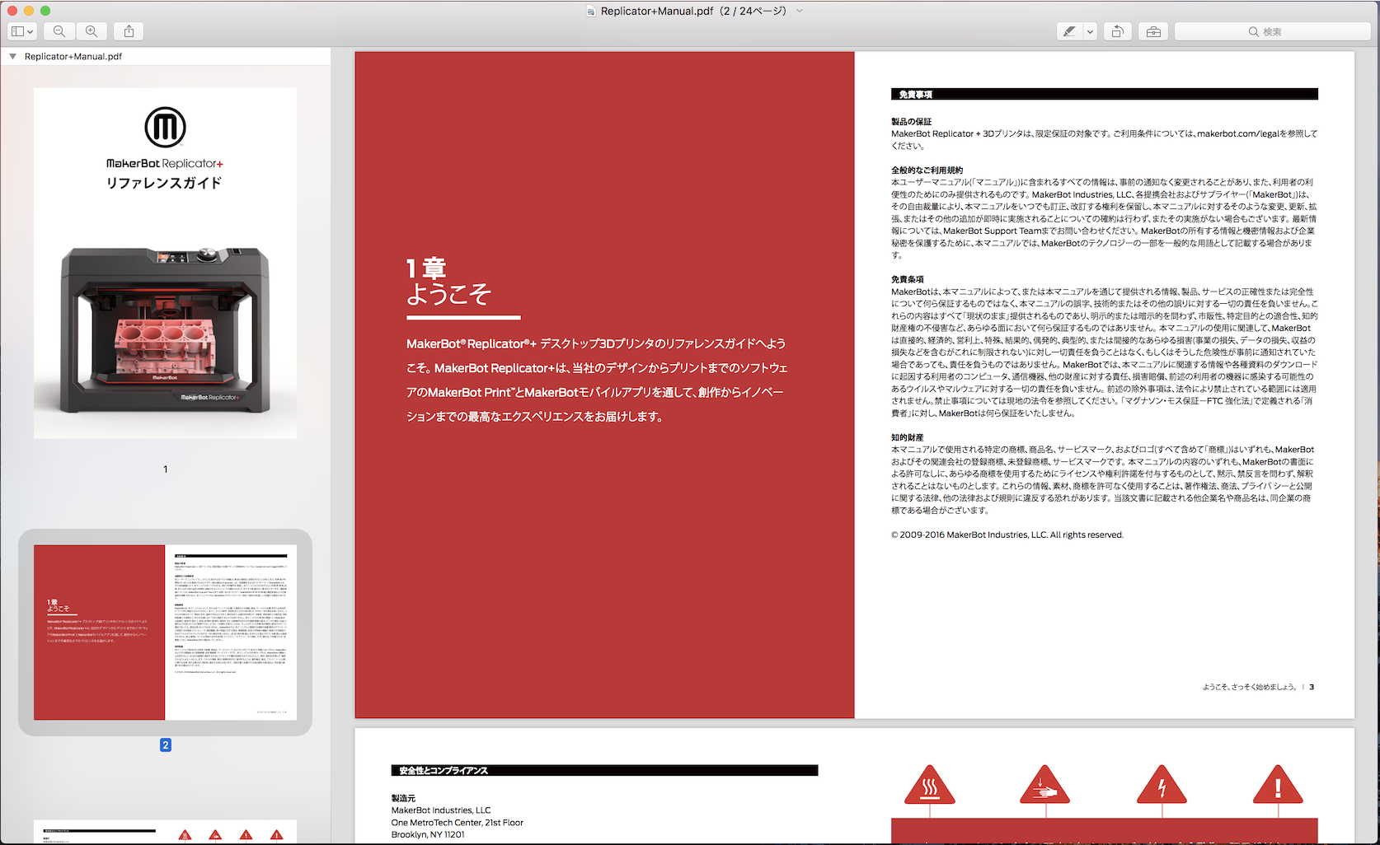Select partially visible page 3 thumbnail
The width and height of the screenshot is (1380, 845).
tap(165, 832)
